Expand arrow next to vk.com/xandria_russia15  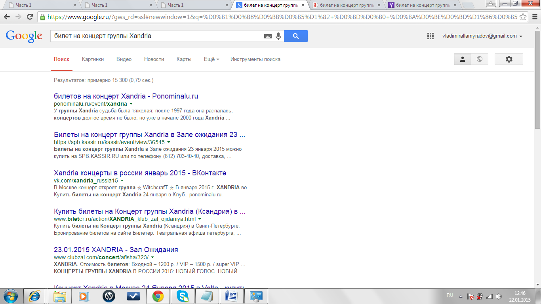coord(122,180)
